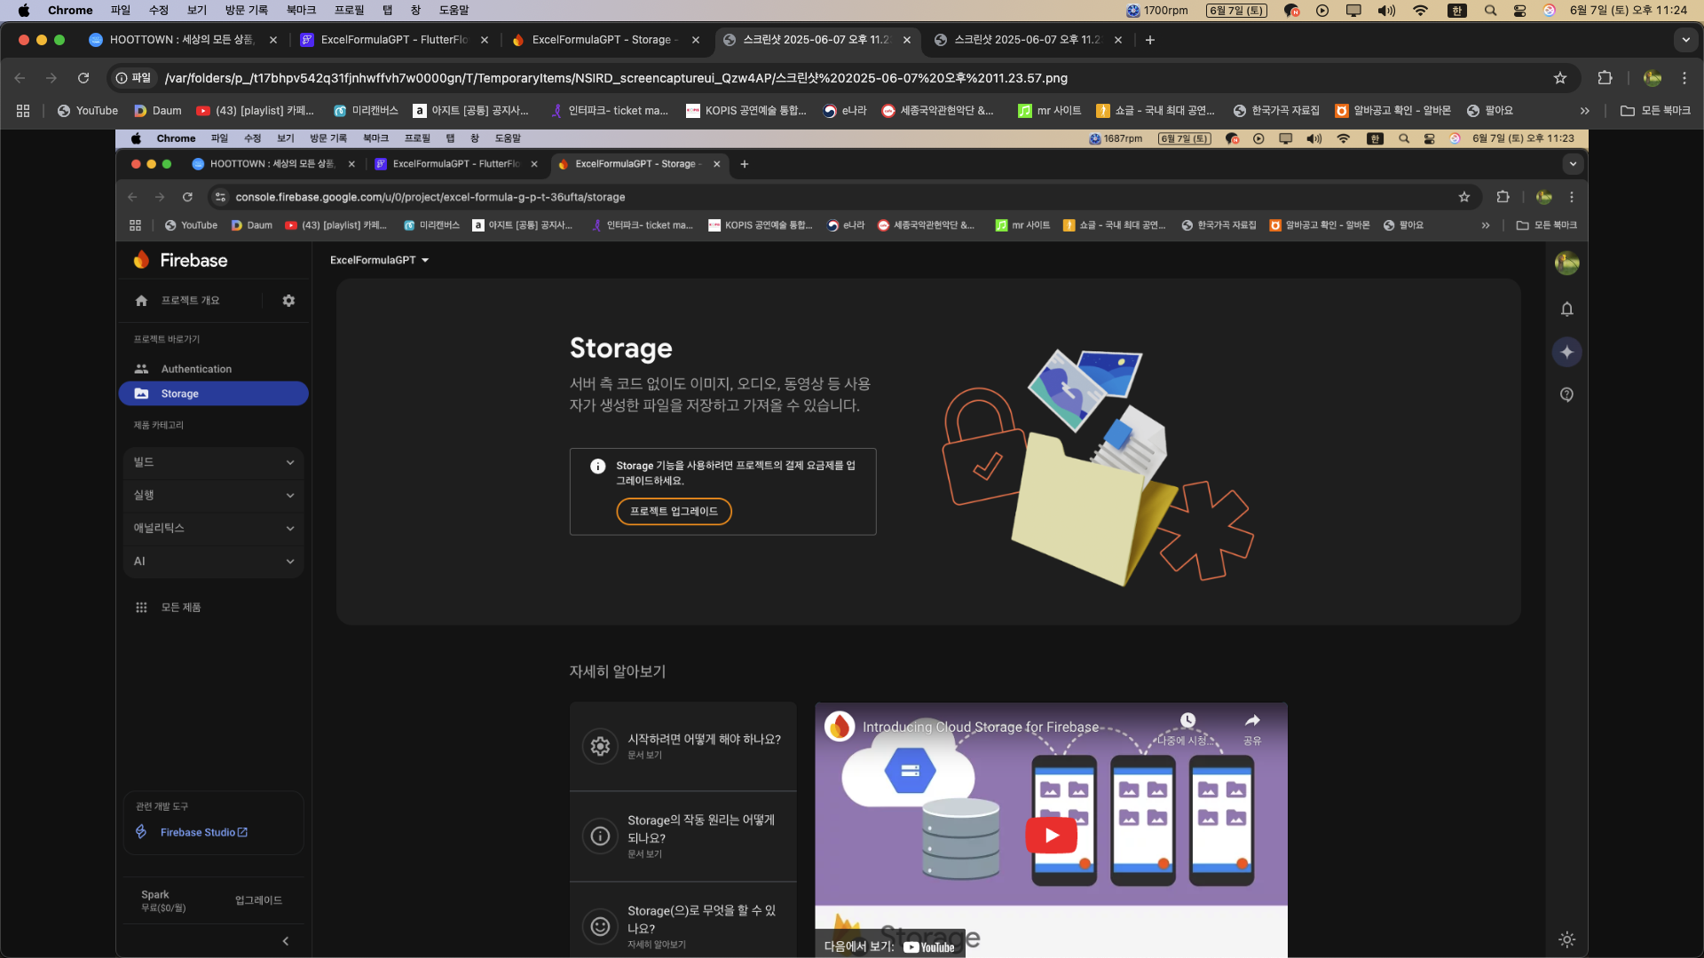Open the outer Chrome profile avatar
The image size is (1704, 958).
tap(1652, 78)
